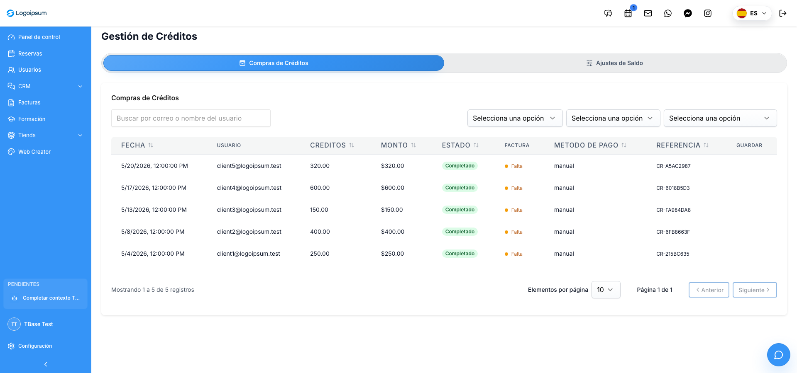This screenshot has height=373, width=797.
Task: Click the Logoipsum logo
Action: coord(27,13)
